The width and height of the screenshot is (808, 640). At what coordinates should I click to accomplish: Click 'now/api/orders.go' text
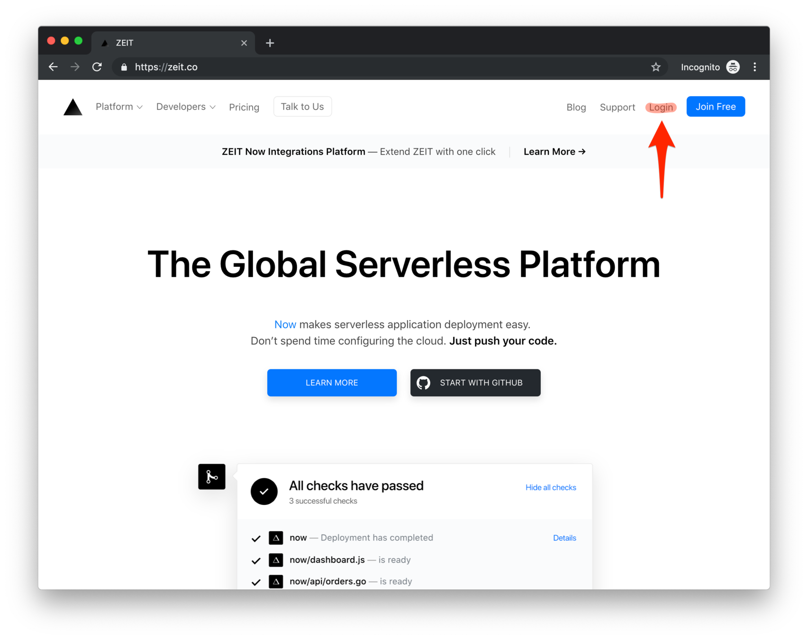[x=327, y=581]
